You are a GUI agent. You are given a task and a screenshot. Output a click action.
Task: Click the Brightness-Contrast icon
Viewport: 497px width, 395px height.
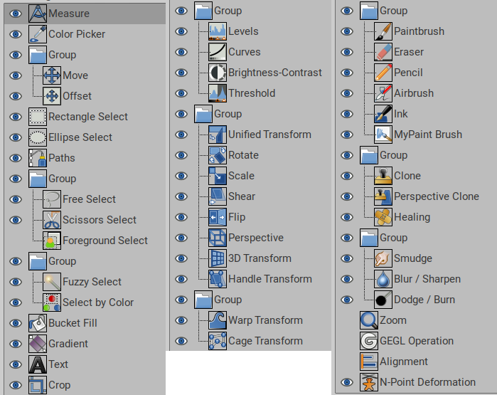[x=218, y=73]
